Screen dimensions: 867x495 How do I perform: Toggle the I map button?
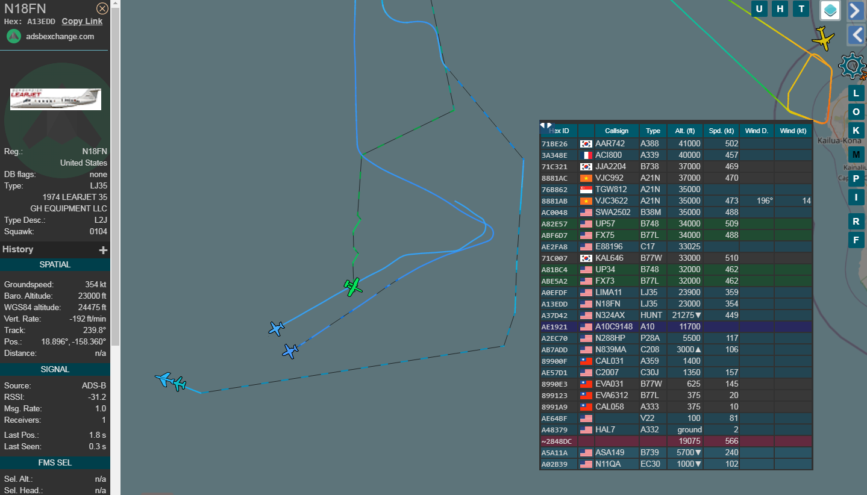pos(856,198)
